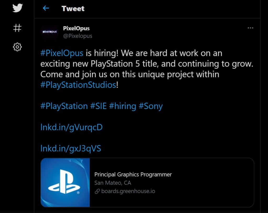Click the PlayStation logo card thumbnail

(65, 183)
